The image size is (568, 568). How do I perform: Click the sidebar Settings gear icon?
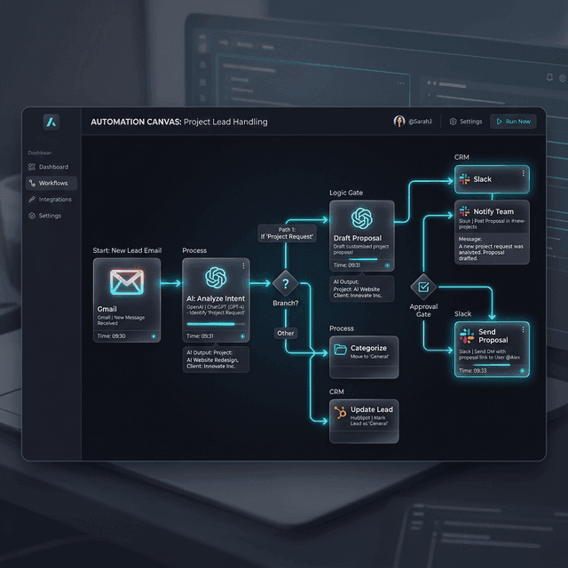pyautogui.click(x=32, y=216)
